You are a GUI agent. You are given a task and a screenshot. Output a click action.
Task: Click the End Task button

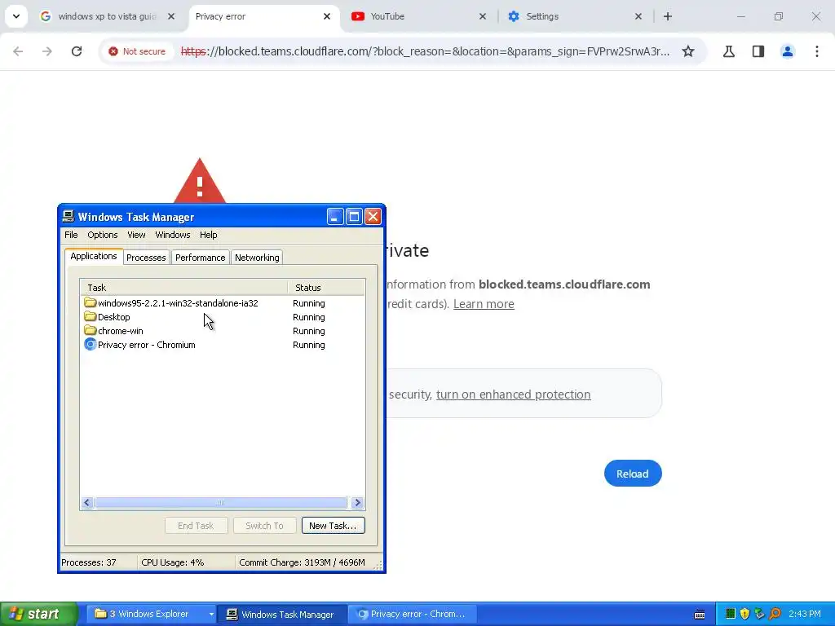pos(196,526)
